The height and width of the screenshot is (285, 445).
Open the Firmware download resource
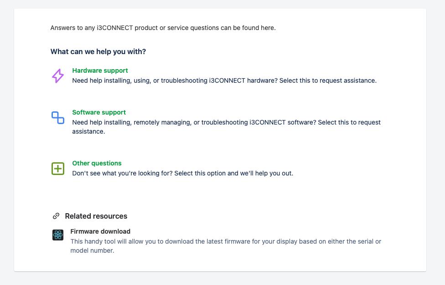click(x=100, y=231)
